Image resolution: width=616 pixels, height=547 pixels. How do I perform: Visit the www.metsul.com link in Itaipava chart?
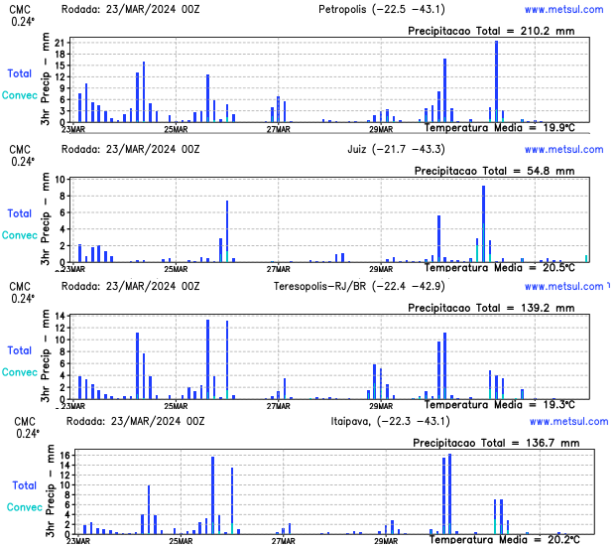pyautogui.click(x=568, y=422)
